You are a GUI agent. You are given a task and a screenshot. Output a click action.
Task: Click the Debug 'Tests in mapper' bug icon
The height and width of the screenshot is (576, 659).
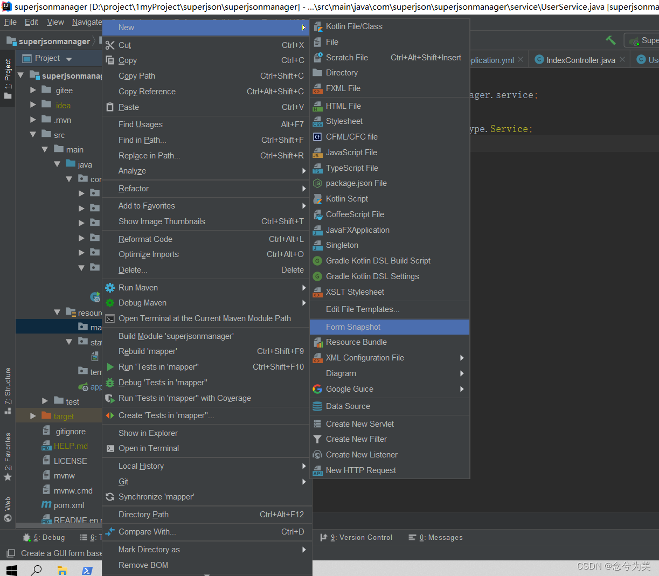[x=110, y=383]
